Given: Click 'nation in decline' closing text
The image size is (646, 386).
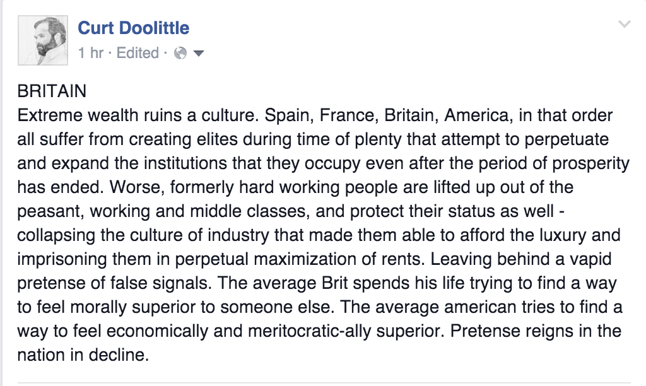Looking at the screenshot, I should [x=83, y=355].
